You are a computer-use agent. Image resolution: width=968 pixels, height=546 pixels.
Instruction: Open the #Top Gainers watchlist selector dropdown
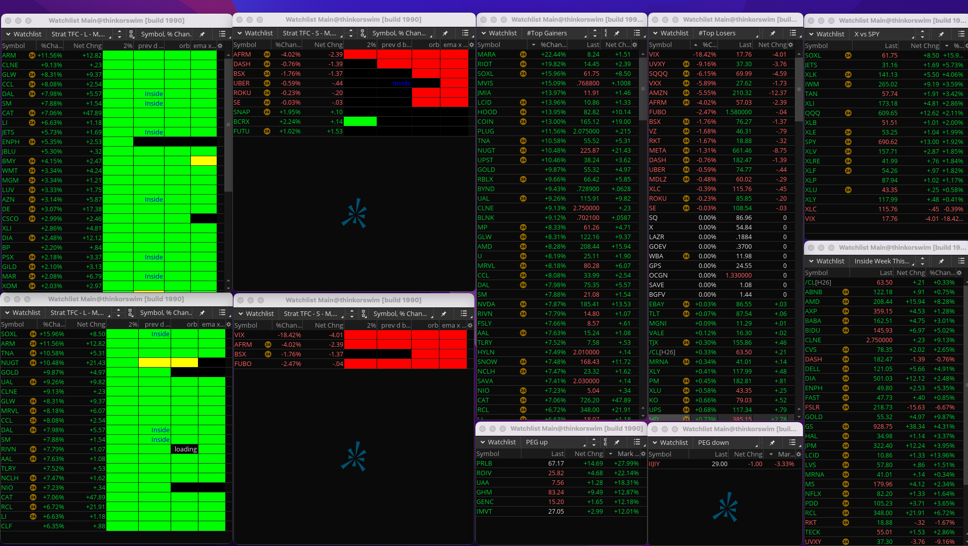pyautogui.click(x=557, y=33)
